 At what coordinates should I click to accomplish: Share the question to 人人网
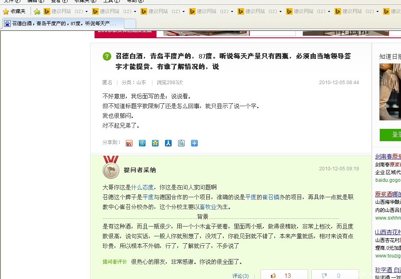(168, 143)
